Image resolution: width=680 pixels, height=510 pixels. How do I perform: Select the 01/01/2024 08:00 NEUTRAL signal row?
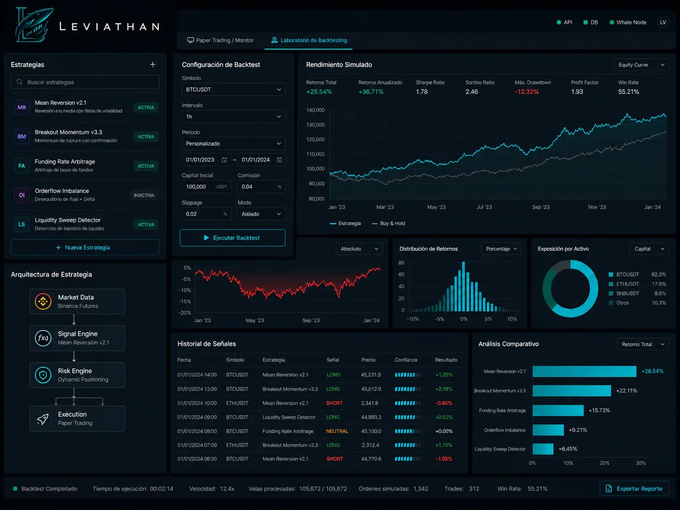click(x=319, y=431)
